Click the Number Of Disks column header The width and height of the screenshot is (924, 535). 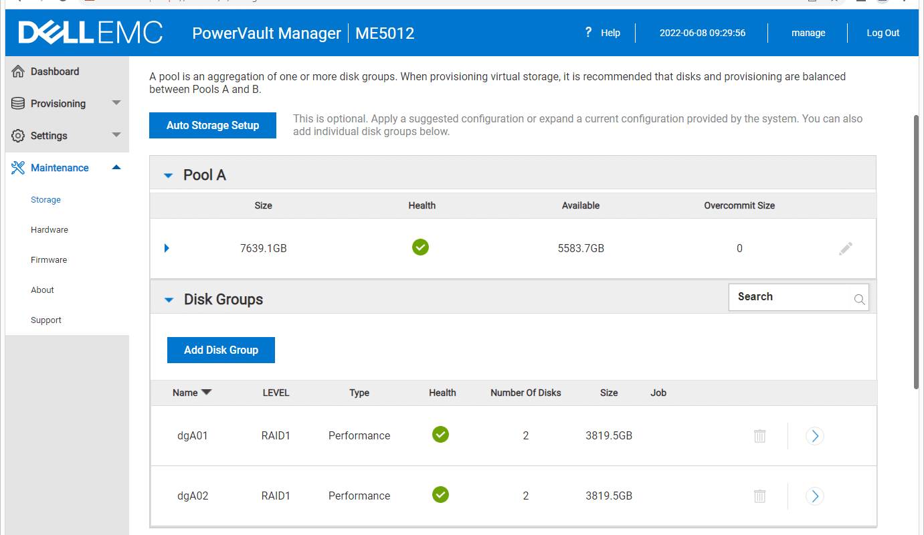click(x=526, y=393)
